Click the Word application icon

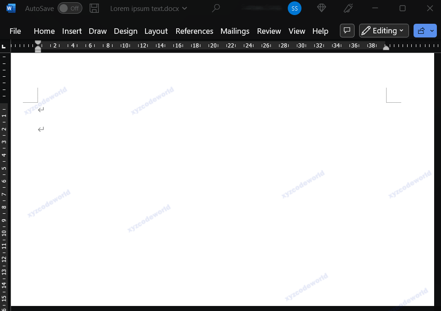(x=11, y=8)
